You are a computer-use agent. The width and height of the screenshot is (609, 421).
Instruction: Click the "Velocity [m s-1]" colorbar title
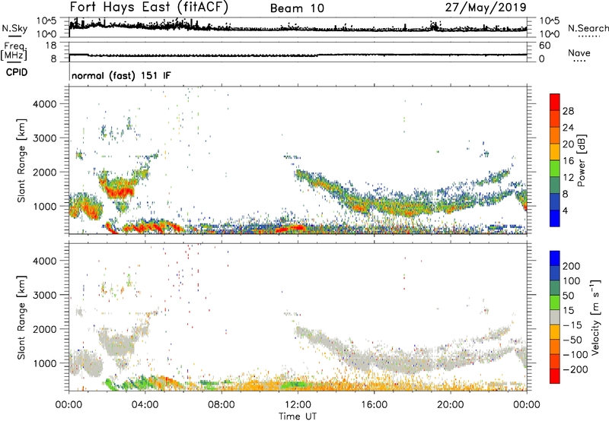(595, 317)
